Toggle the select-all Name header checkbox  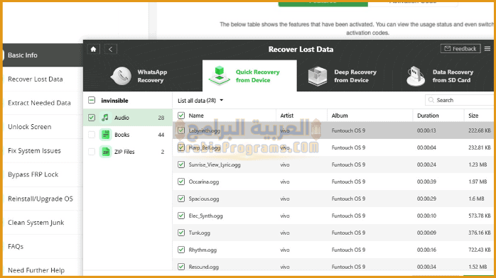tap(181, 116)
